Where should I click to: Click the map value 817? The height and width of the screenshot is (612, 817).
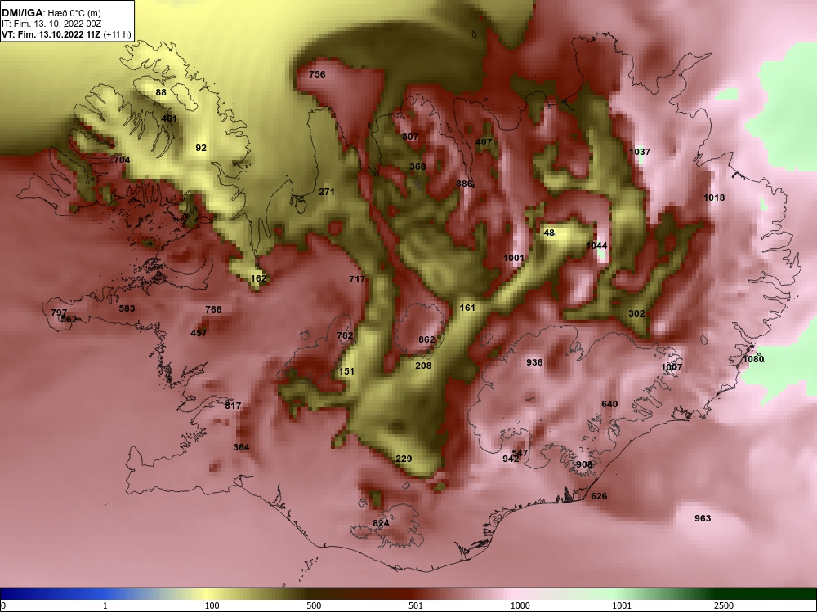[233, 406]
